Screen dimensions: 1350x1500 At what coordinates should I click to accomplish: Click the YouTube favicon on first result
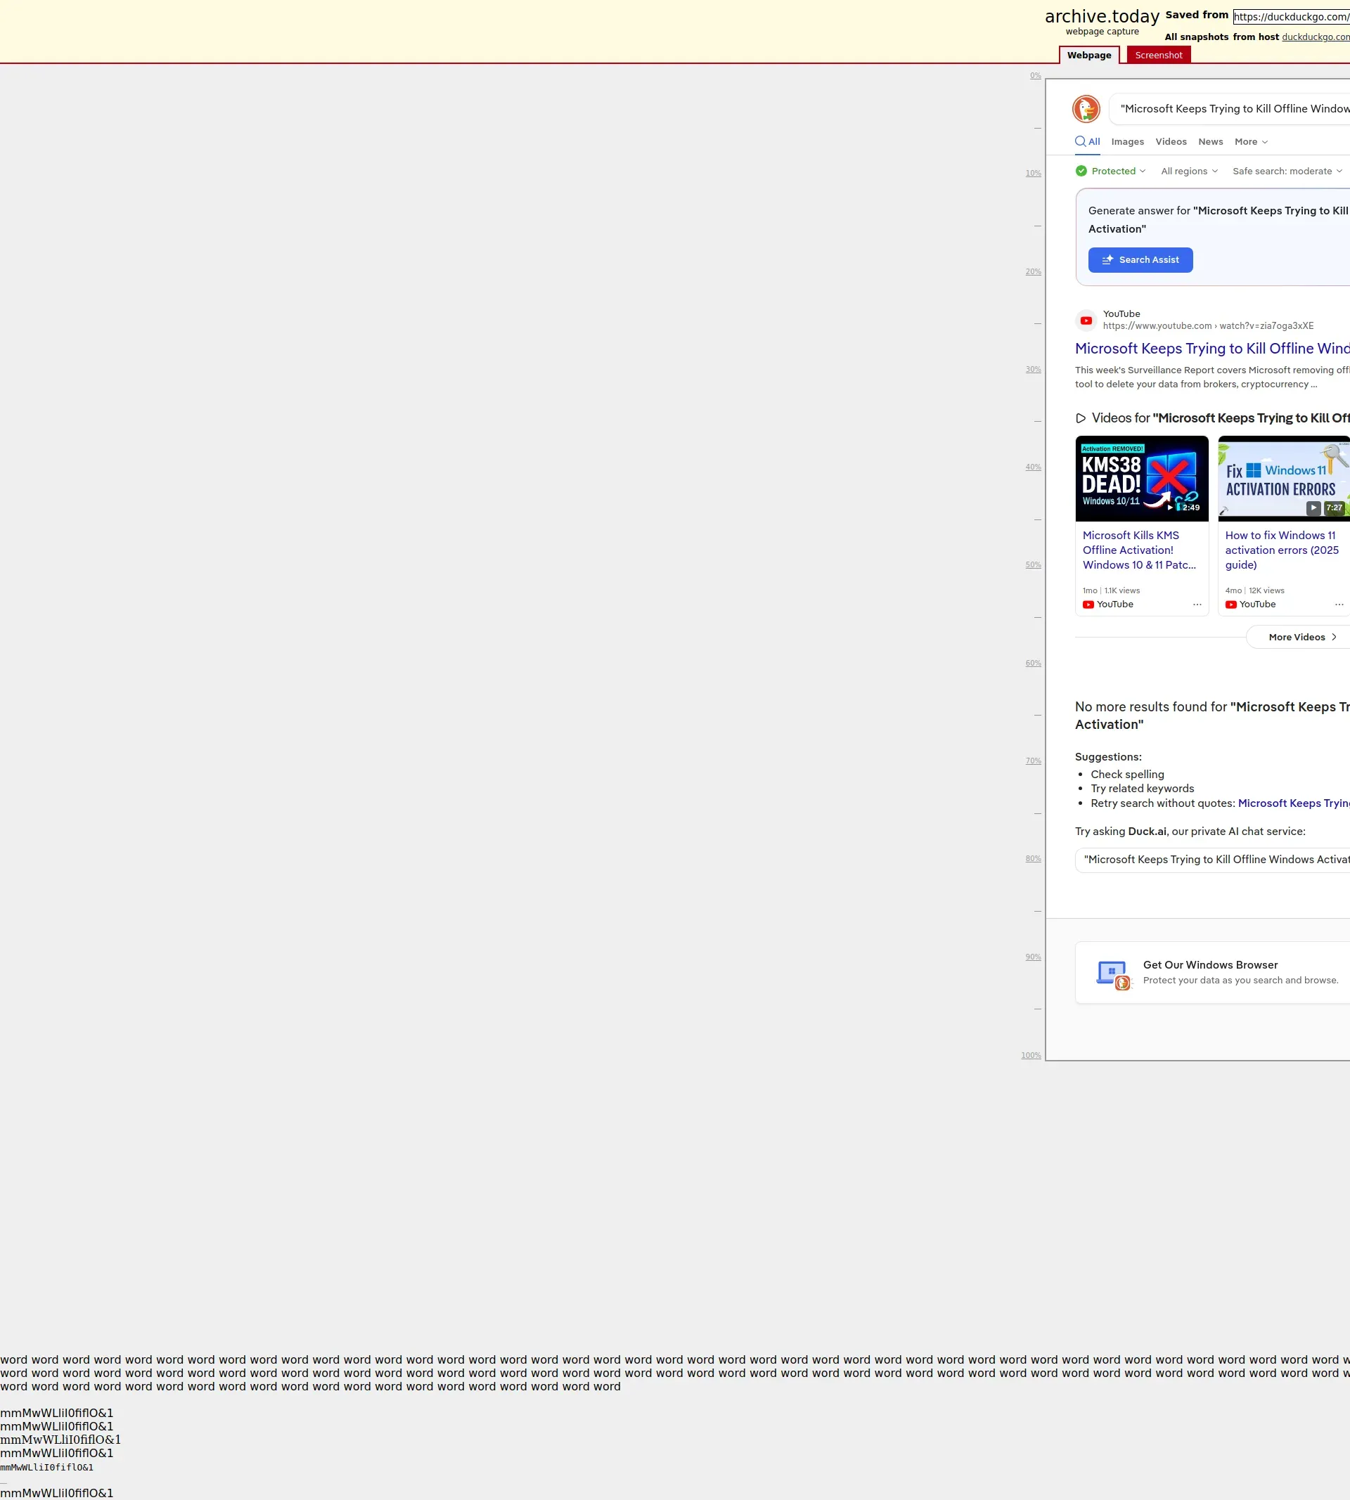tap(1086, 321)
